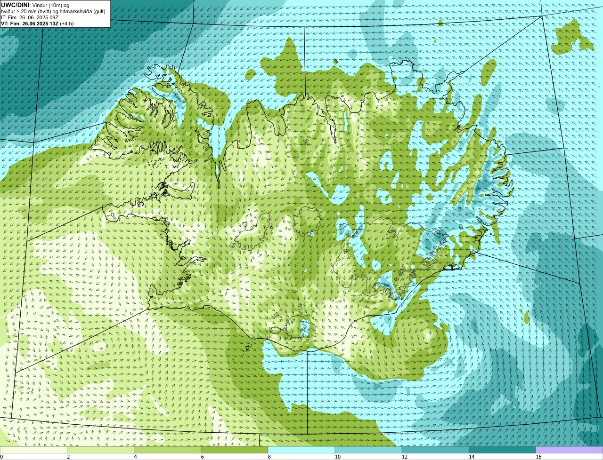Click the '10' legend scale label
The height and width of the screenshot is (460, 603).
338,457
